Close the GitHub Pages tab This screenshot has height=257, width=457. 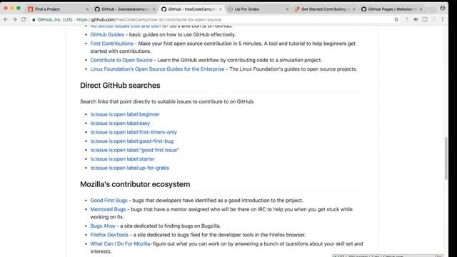[421, 9]
